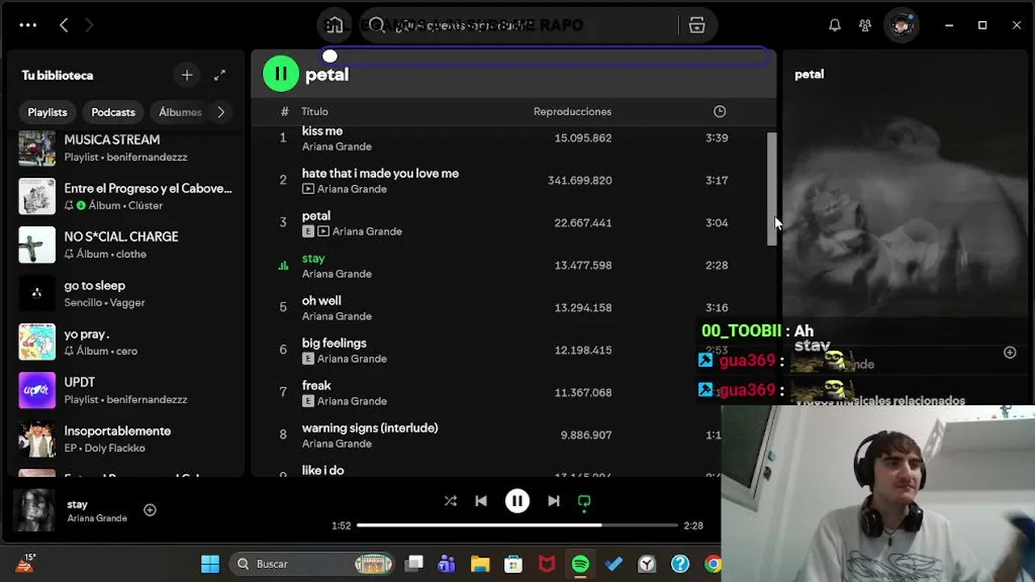Click the Spotify search field

click(518, 25)
